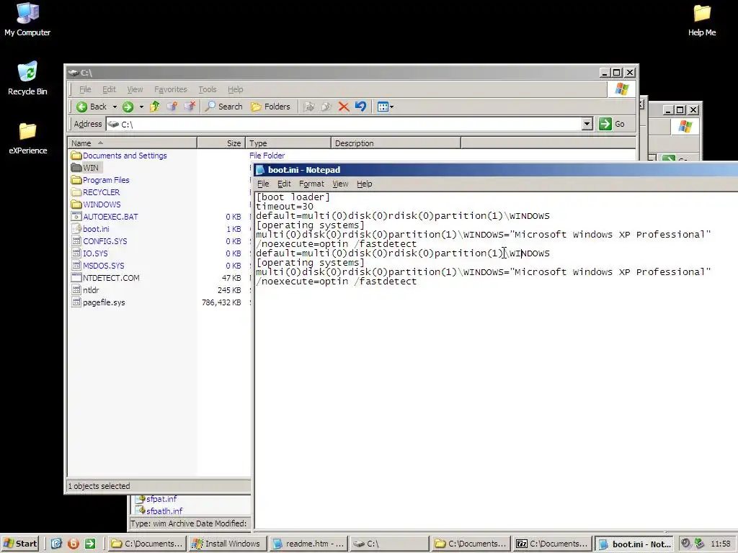Select the WIN folder
Screen dimensions: 738x553
(x=85, y=168)
